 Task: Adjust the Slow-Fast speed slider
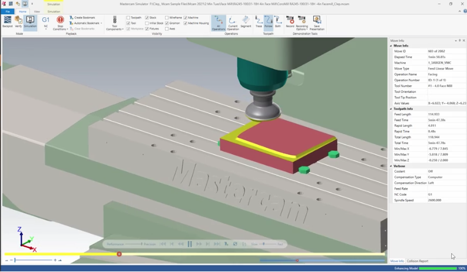(264, 244)
